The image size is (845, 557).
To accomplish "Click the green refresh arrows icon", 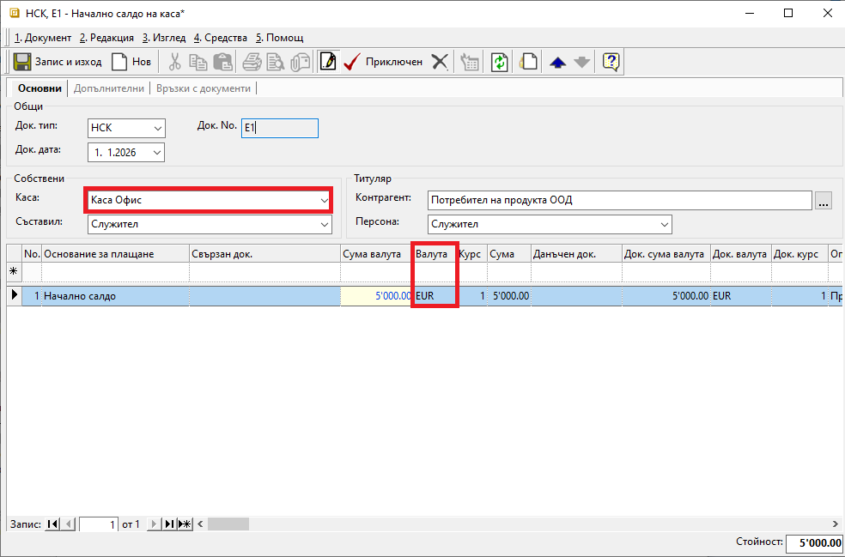I will [x=499, y=62].
